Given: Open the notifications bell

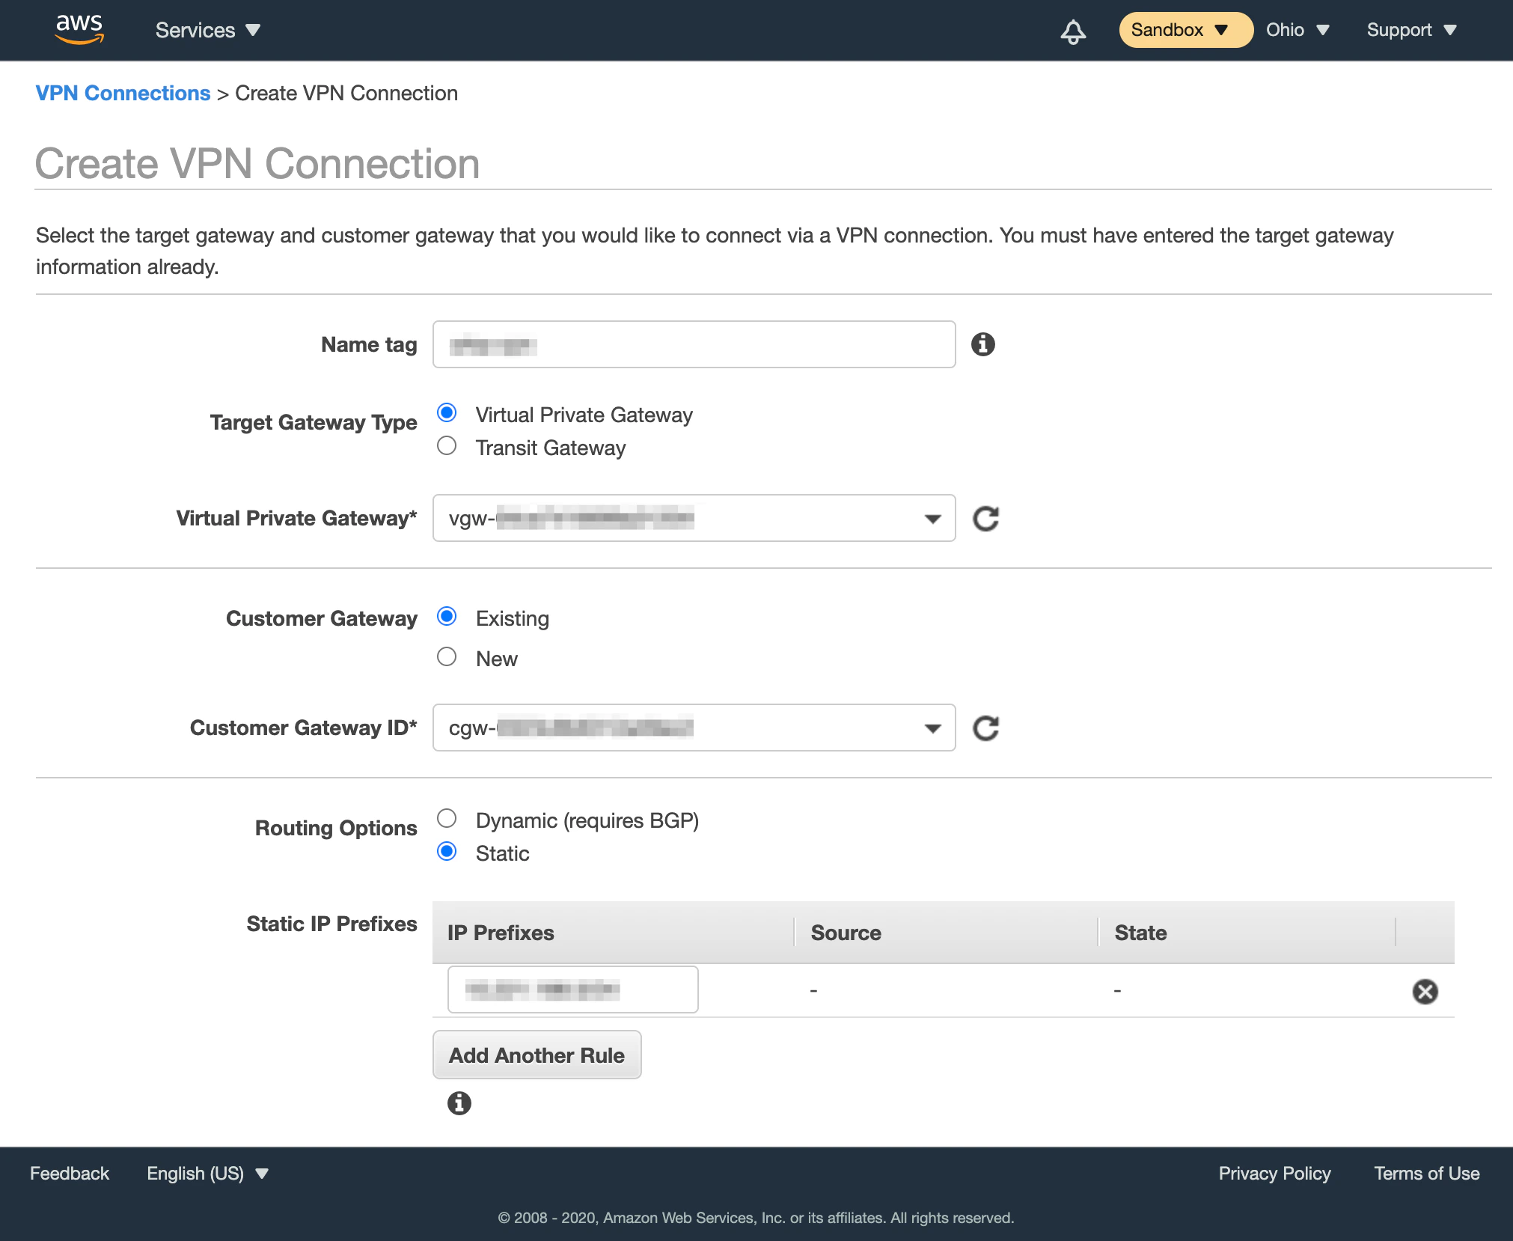Looking at the screenshot, I should (x=1072, y=30).
